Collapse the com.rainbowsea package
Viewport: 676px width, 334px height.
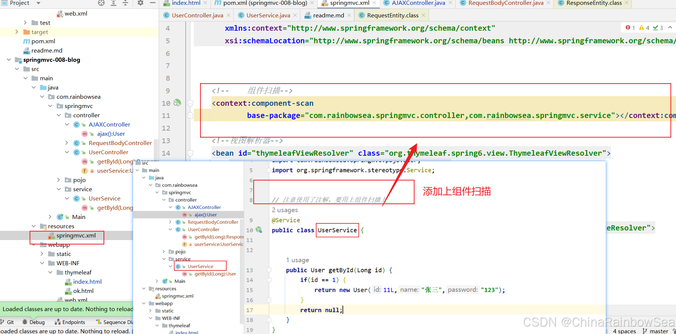42,97
